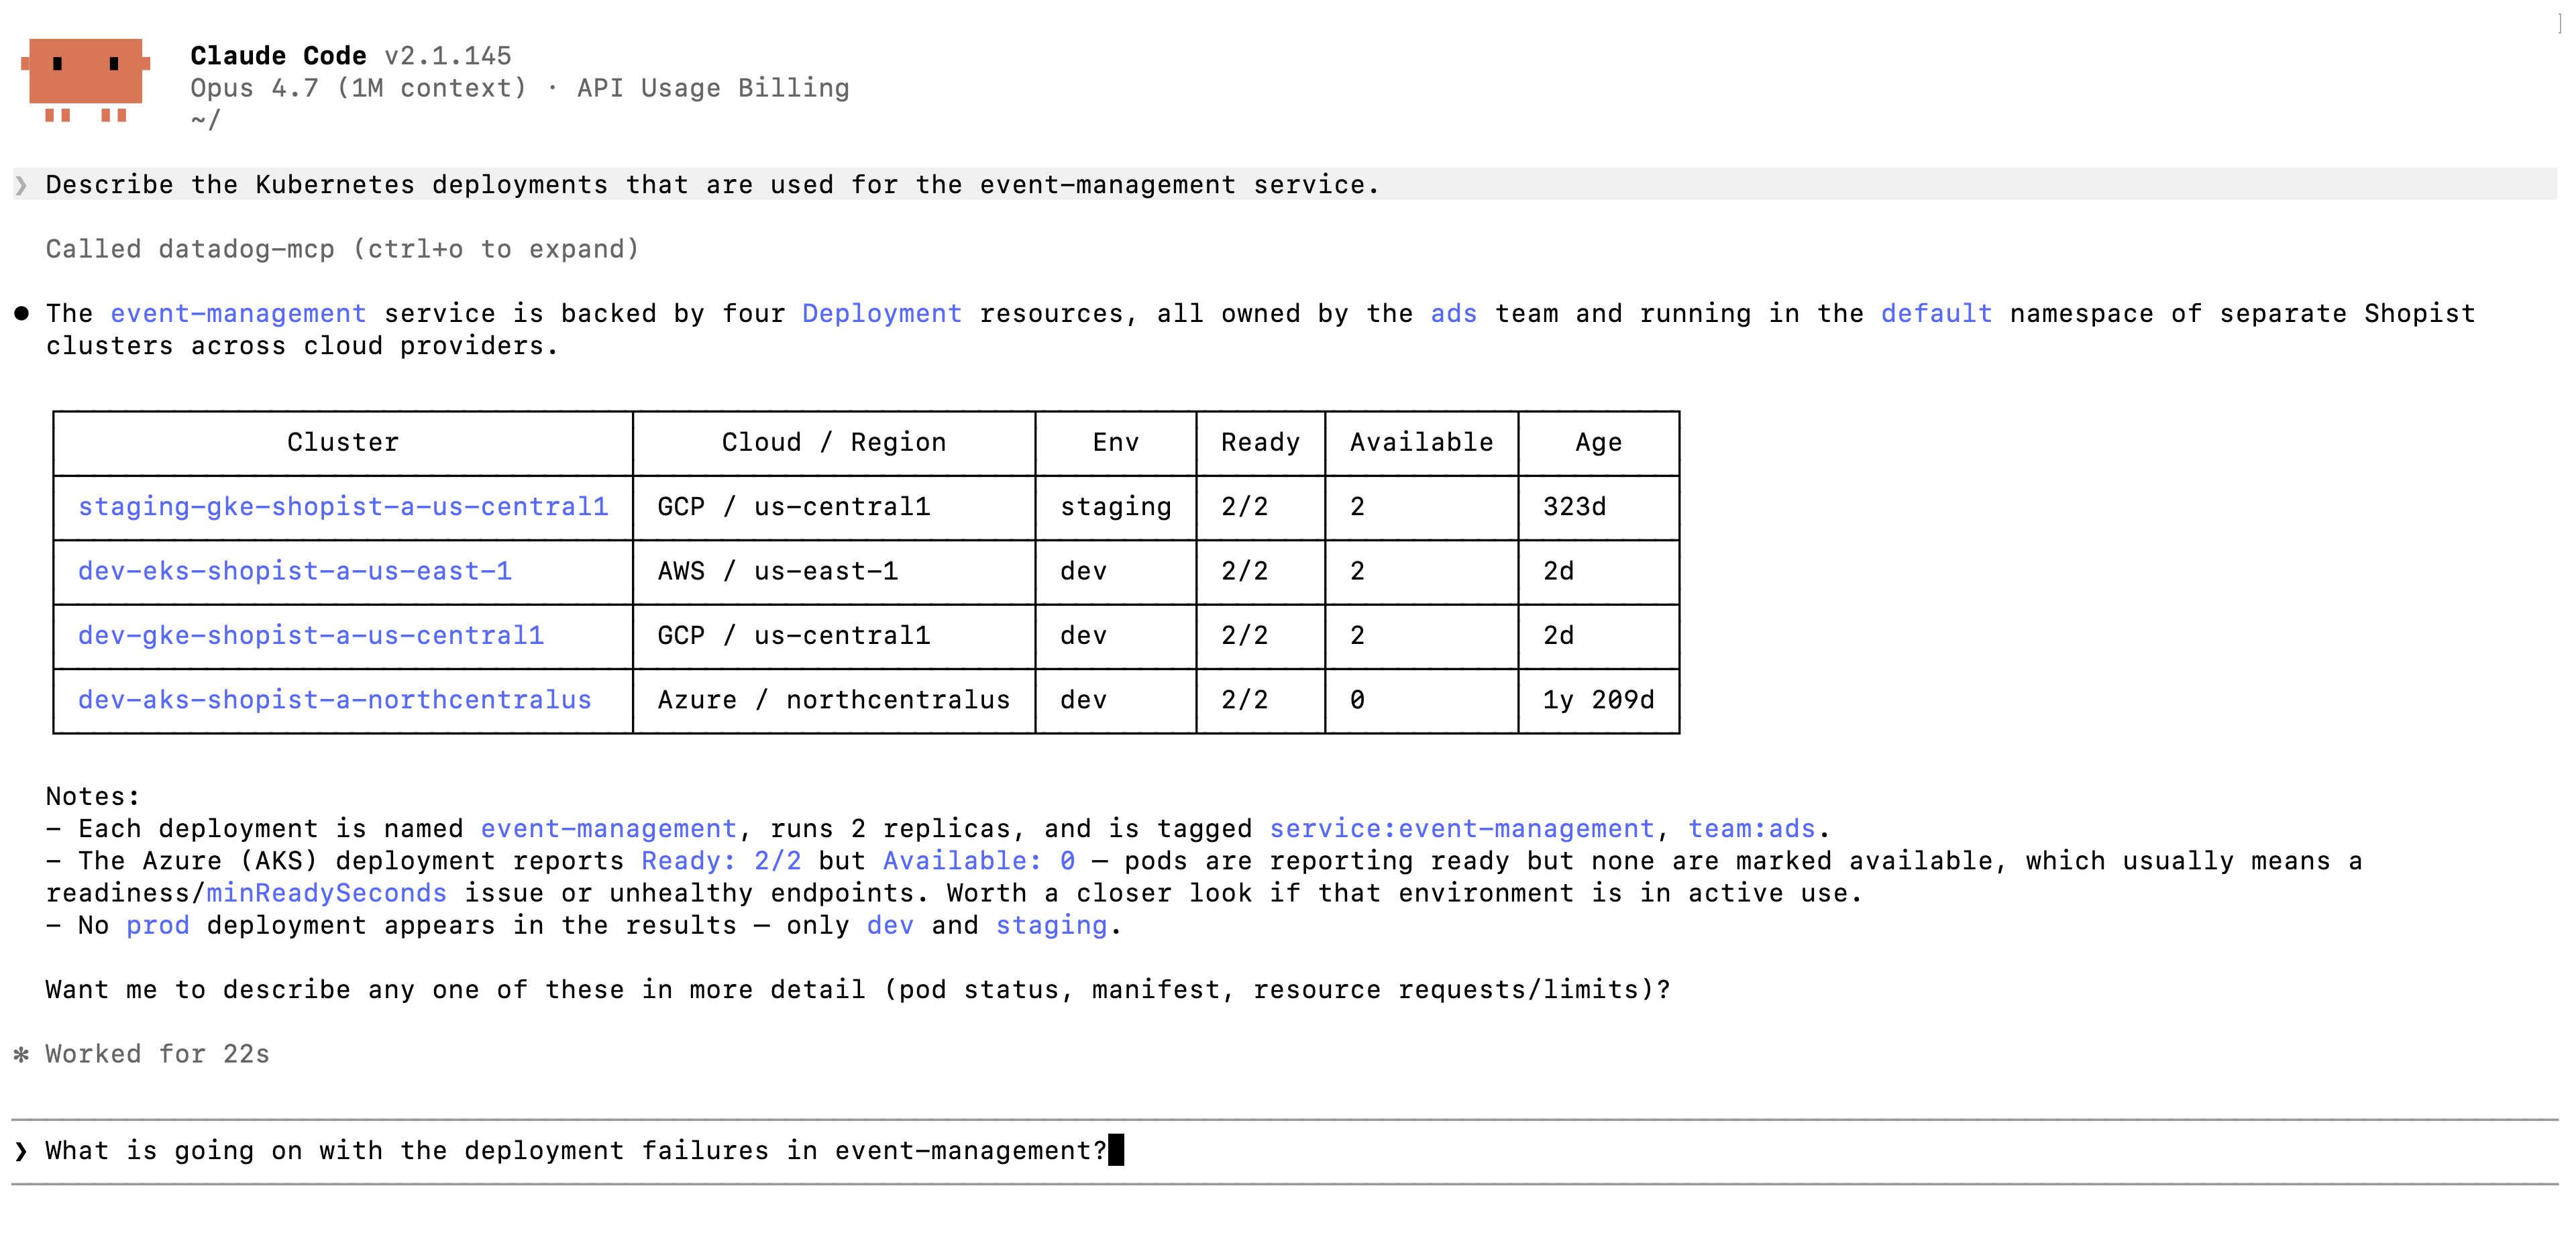Click the blue 'Available: 0' text in notes
Image resolution: width=2576 pixels, height=1245 pixels.
(979, 861)
